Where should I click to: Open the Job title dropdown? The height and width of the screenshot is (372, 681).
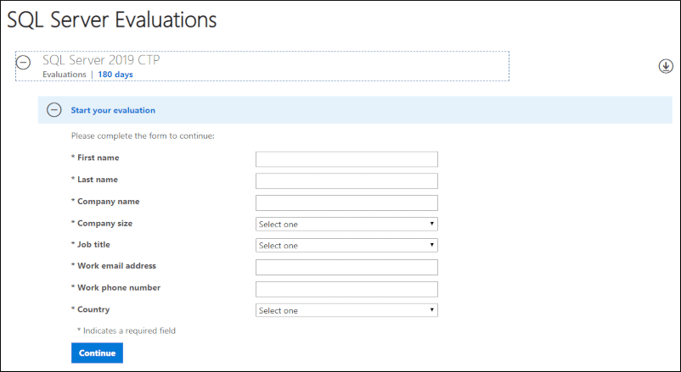point(346,246)
